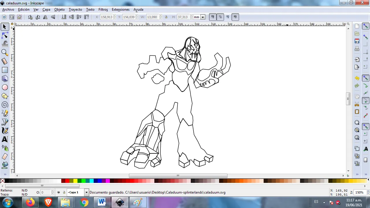Toggle enable snapping at top

coord(366,26)
